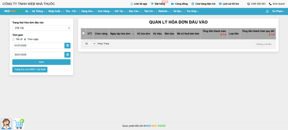Open calendar picker for end date 30/01/2026
This screenshot has width=288, height=130.
[x=67, y=55]
